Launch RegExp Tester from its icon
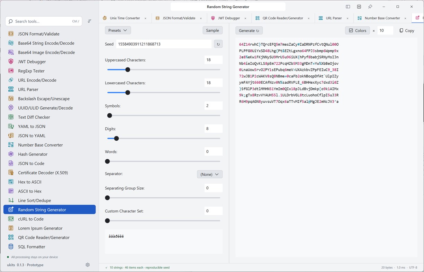The image size is (424, 272). pos(11,71)
